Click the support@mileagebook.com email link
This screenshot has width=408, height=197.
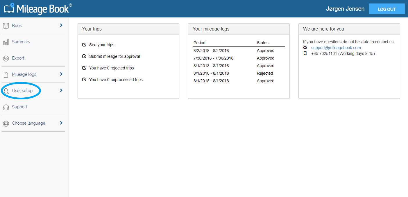[x=336, y=48]
